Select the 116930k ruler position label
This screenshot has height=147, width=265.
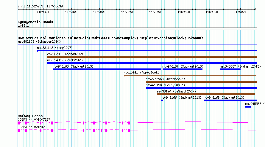[43, 12]
